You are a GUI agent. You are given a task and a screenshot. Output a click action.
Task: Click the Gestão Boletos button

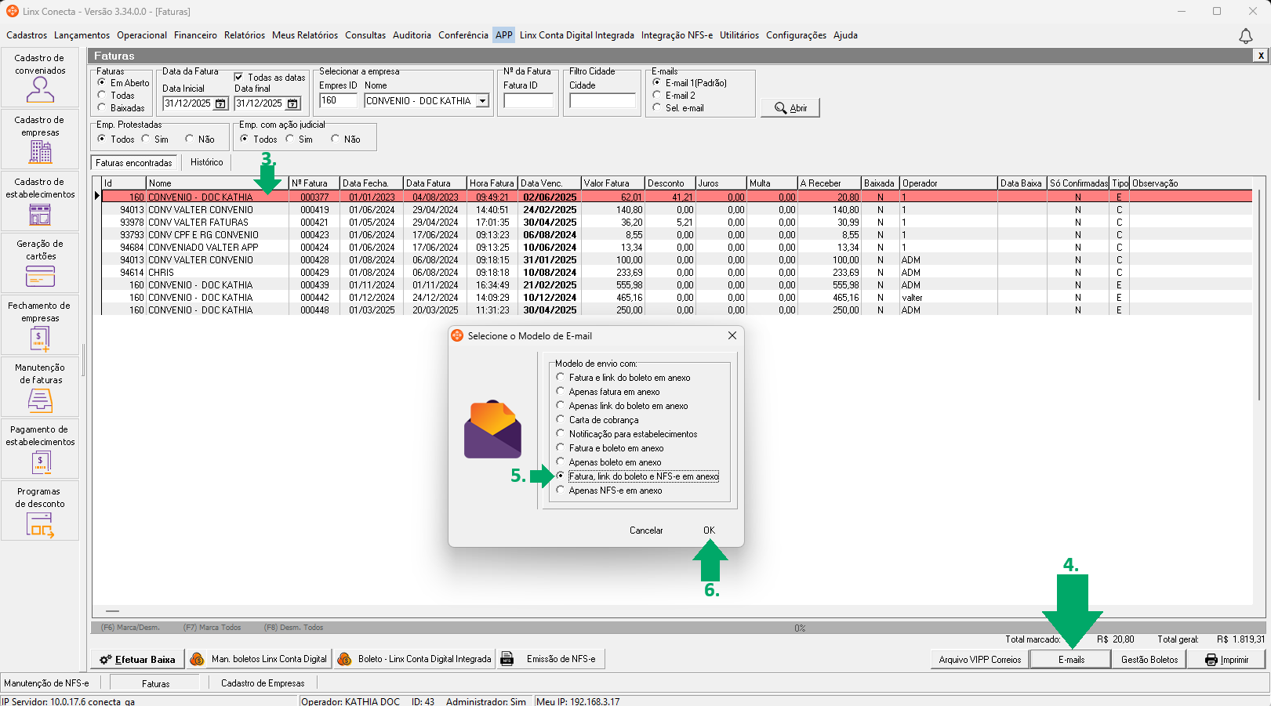pos(1149,660)
